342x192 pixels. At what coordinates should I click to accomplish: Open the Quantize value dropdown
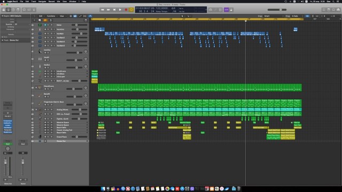tap(21, 25)
